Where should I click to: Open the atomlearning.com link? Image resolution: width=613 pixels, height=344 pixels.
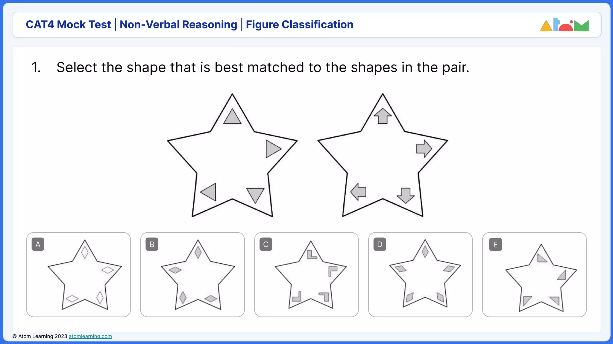[x=90, y=336]
